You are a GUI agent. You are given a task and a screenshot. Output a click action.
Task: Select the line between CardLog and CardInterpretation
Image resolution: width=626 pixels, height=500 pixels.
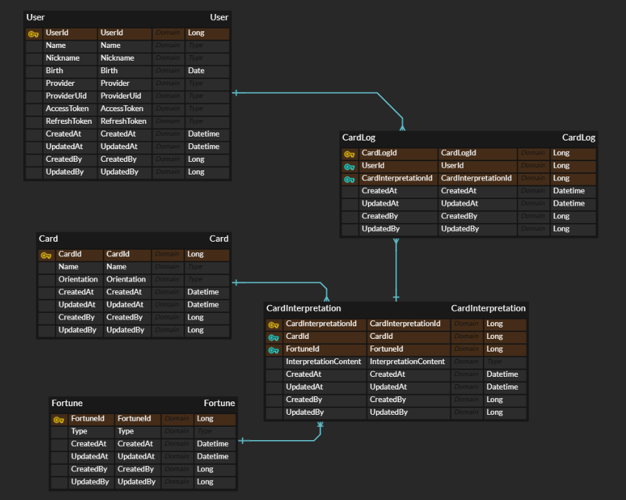click(x=396, y=270)
